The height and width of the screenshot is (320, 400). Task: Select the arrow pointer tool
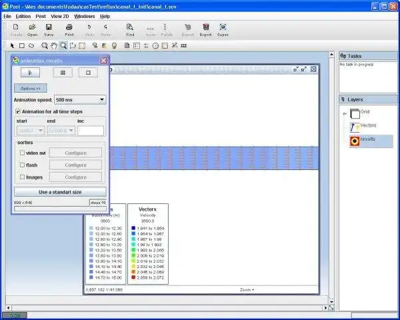coord(12,46)
